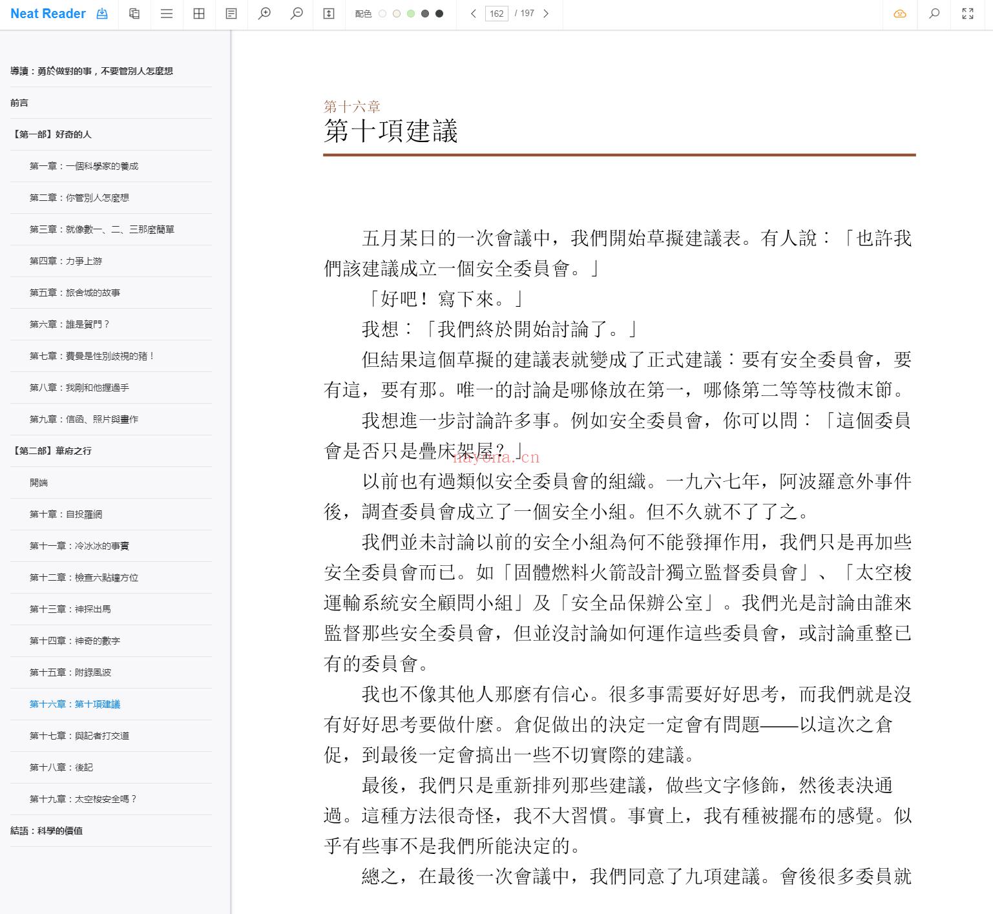Zoom out with the magnifier minus icon
The image size is (993, 914).
click(297, 14)
